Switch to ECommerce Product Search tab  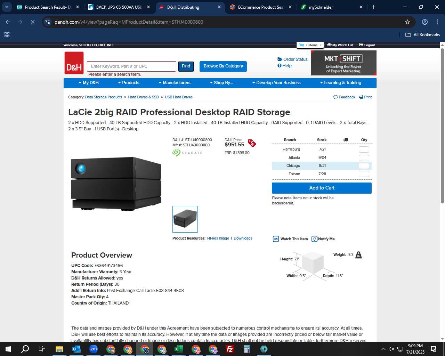point(261,7)
